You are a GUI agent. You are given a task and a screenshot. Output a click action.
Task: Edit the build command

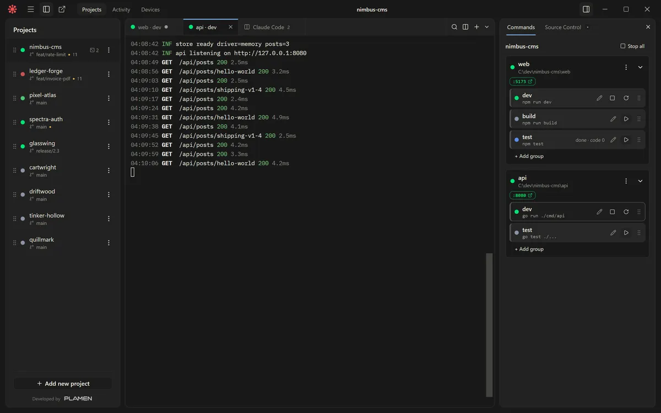click(613, 119)
